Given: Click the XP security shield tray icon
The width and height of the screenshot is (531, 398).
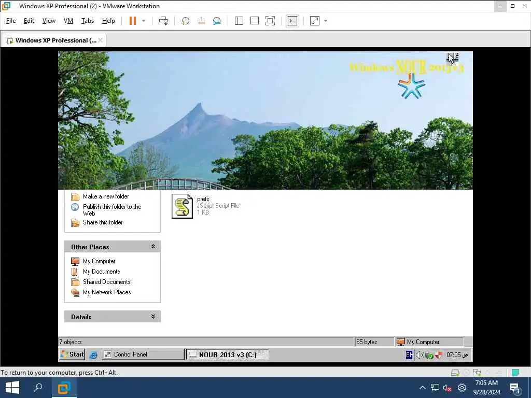Looking at the screenshot, I should click(439, 355).
